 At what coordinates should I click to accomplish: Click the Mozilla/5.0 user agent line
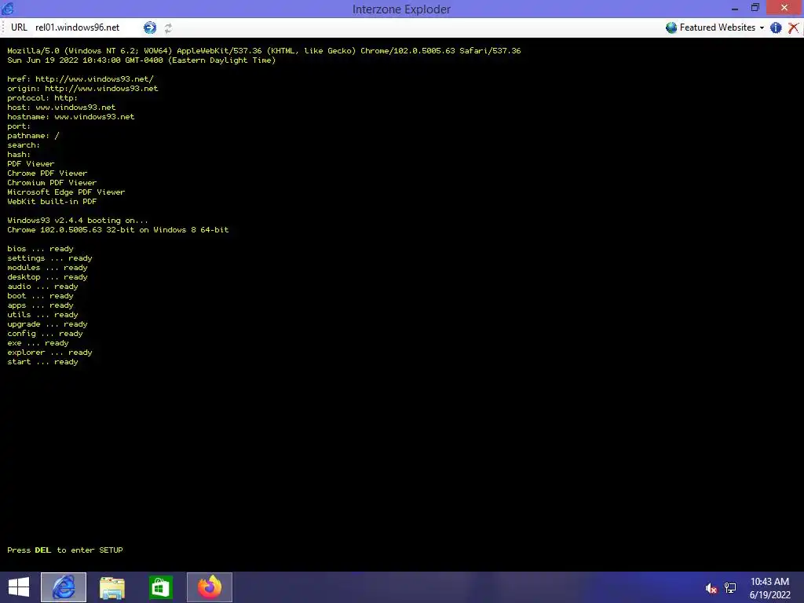[x=264, y=51]
